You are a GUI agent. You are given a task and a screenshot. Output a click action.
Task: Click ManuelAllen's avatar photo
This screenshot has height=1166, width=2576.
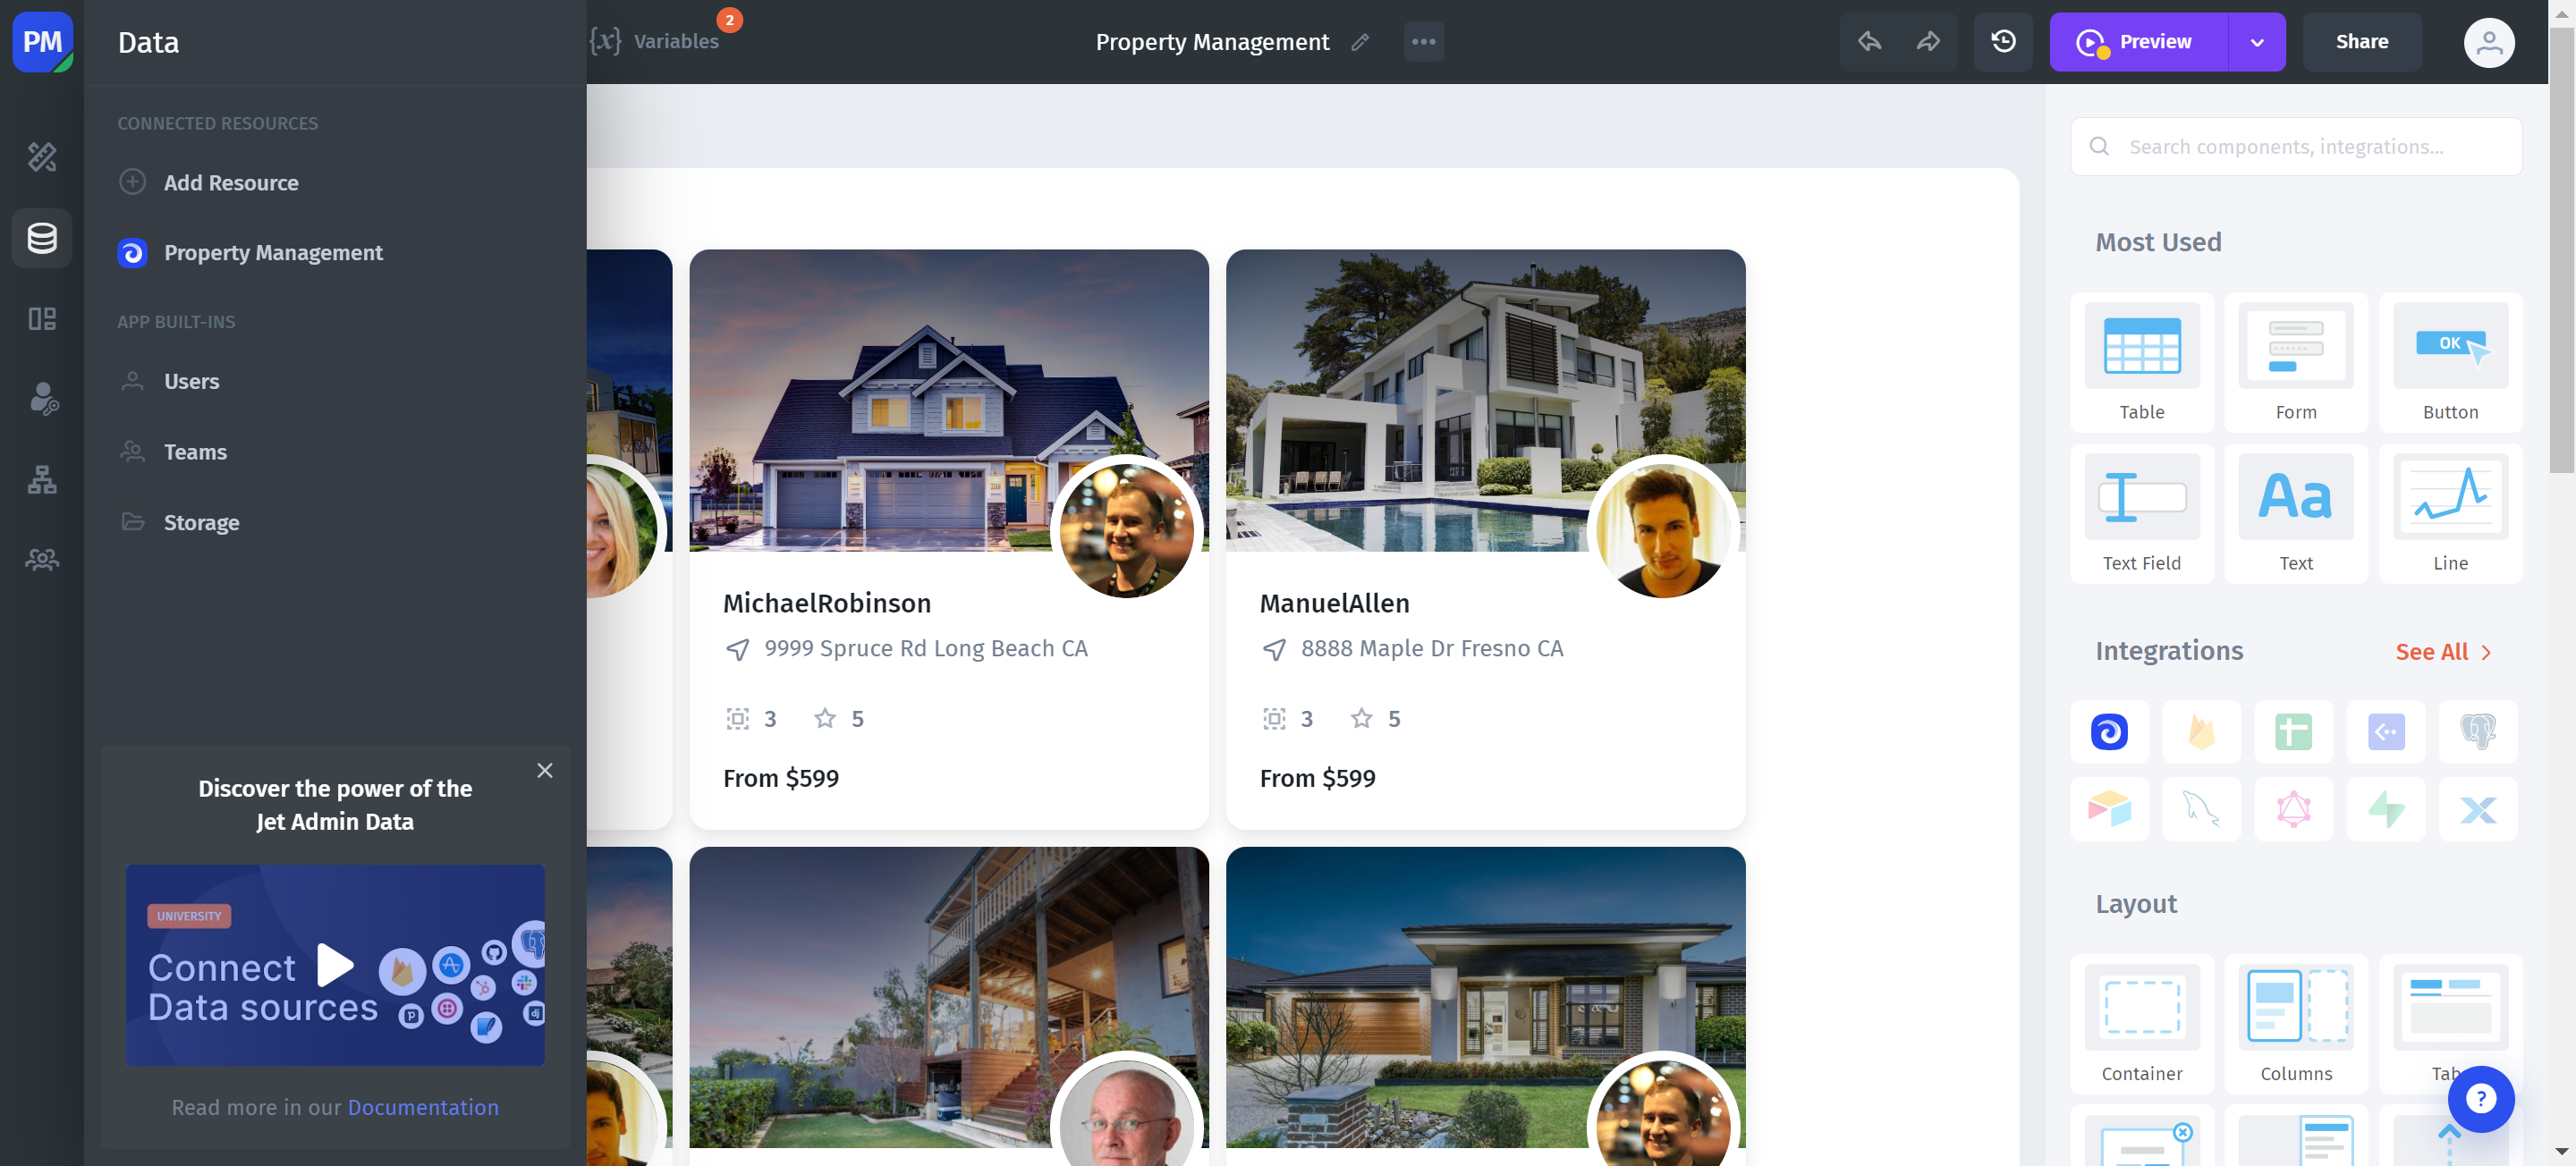tap(1664, 531)
